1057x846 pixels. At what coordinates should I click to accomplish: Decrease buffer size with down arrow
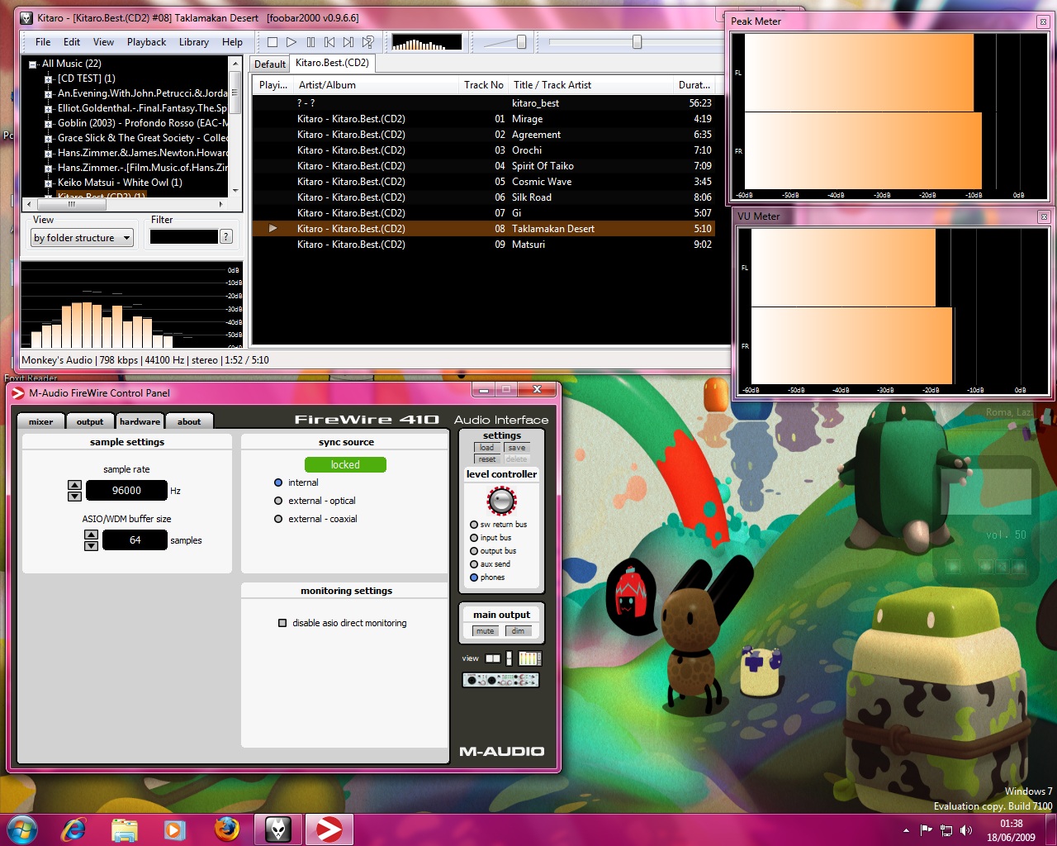[92, 545]
